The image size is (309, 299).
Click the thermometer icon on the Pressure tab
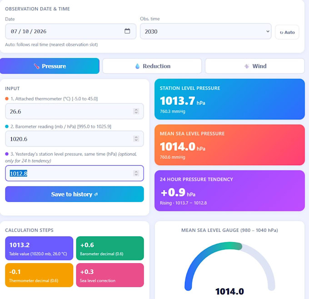point(36,66)
